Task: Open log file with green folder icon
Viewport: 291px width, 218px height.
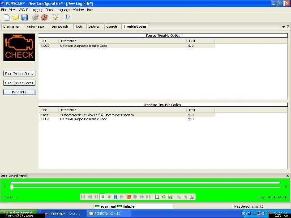Action: point(164,197)
